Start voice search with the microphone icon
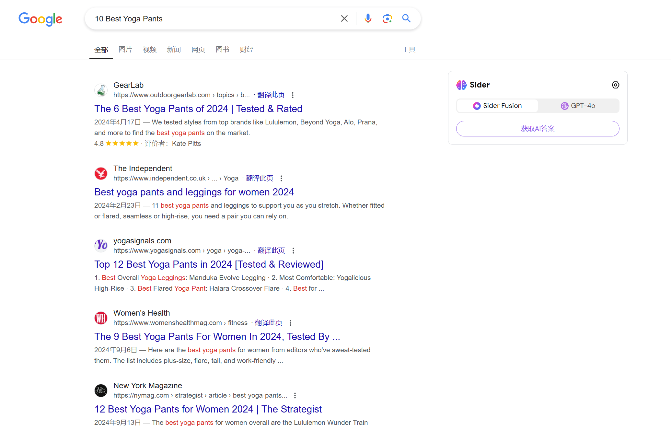 click(x=368, y=18)
